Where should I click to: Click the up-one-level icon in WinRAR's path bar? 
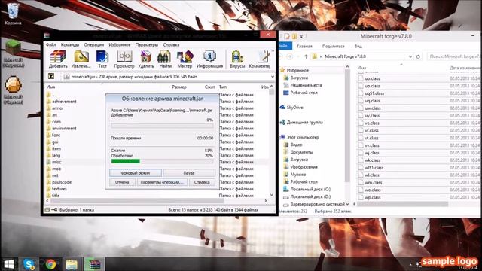tap(51, 76)
